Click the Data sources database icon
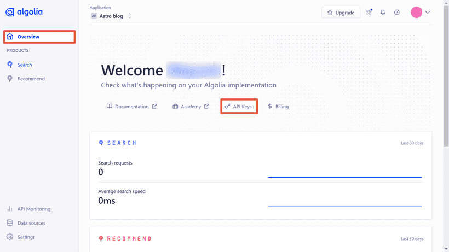449x252 pixels. (10, 223)
